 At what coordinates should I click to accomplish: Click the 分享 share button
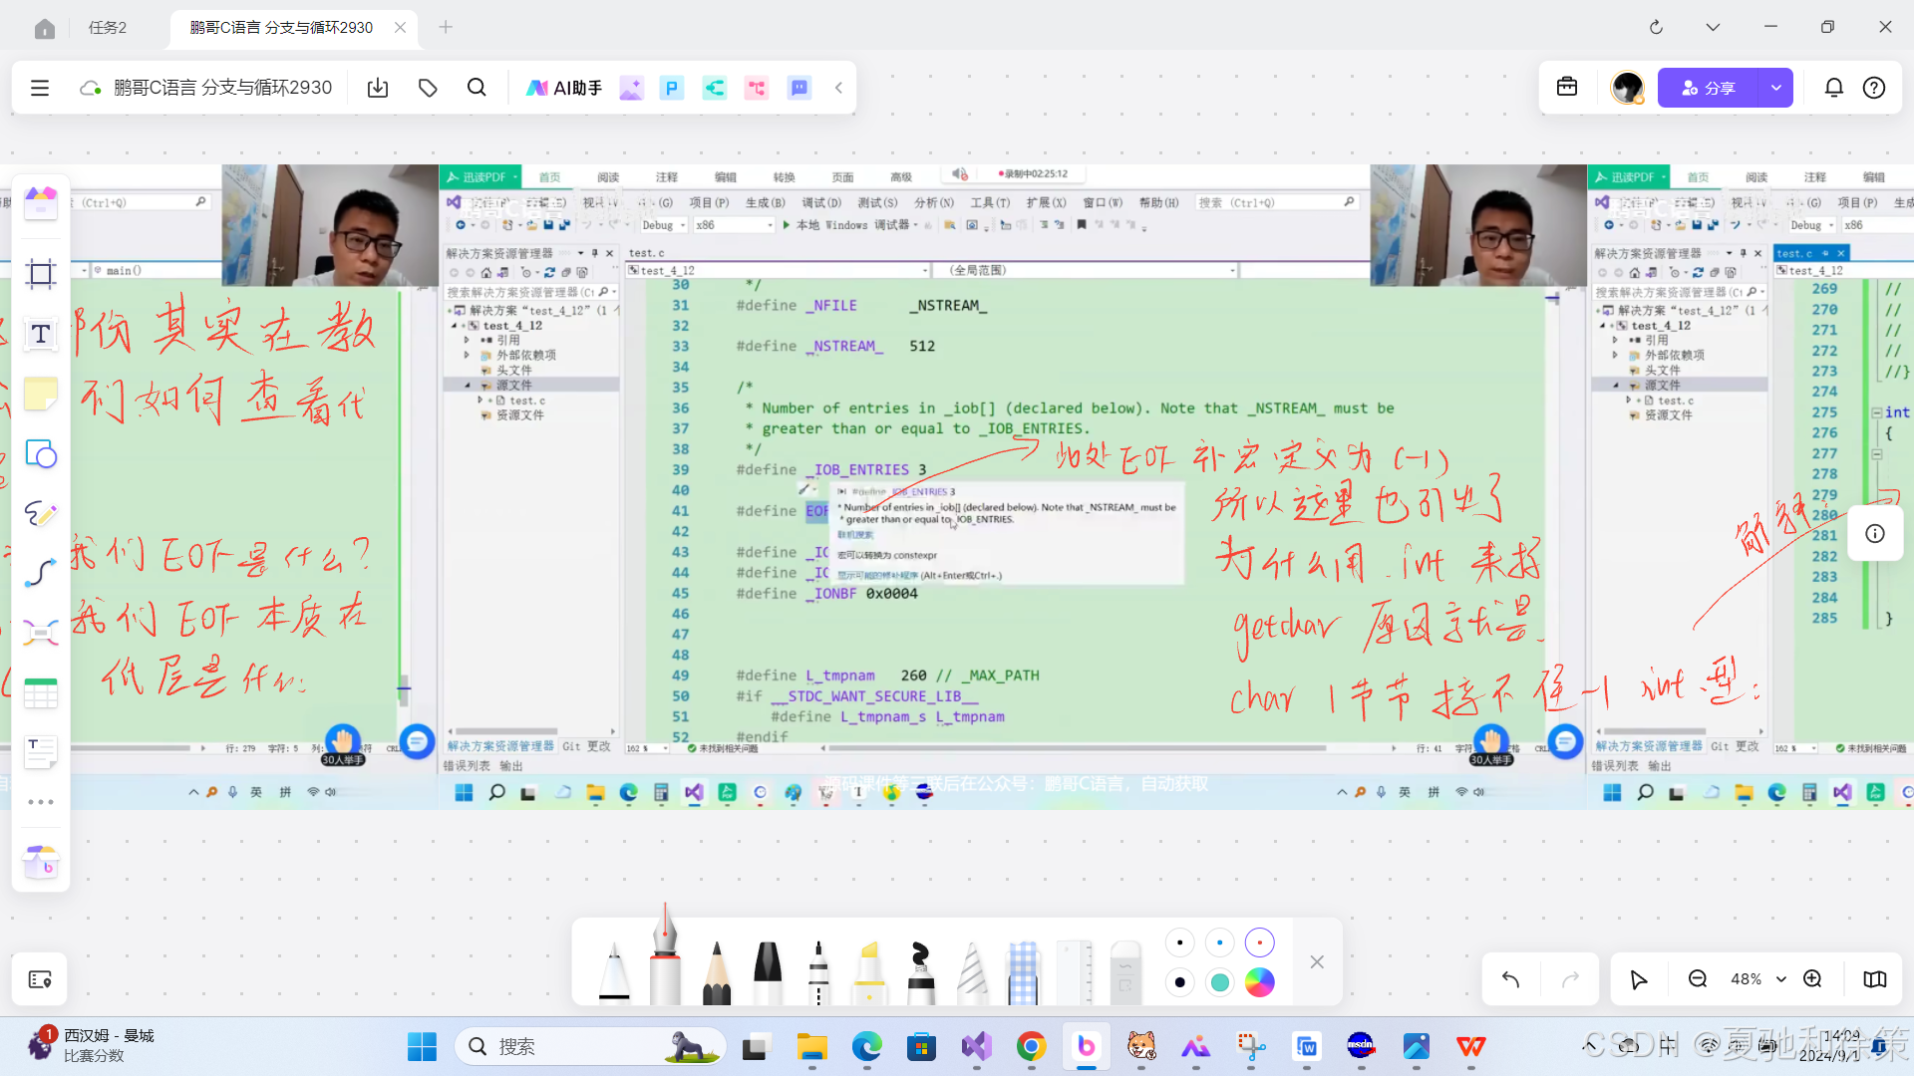1708,88
